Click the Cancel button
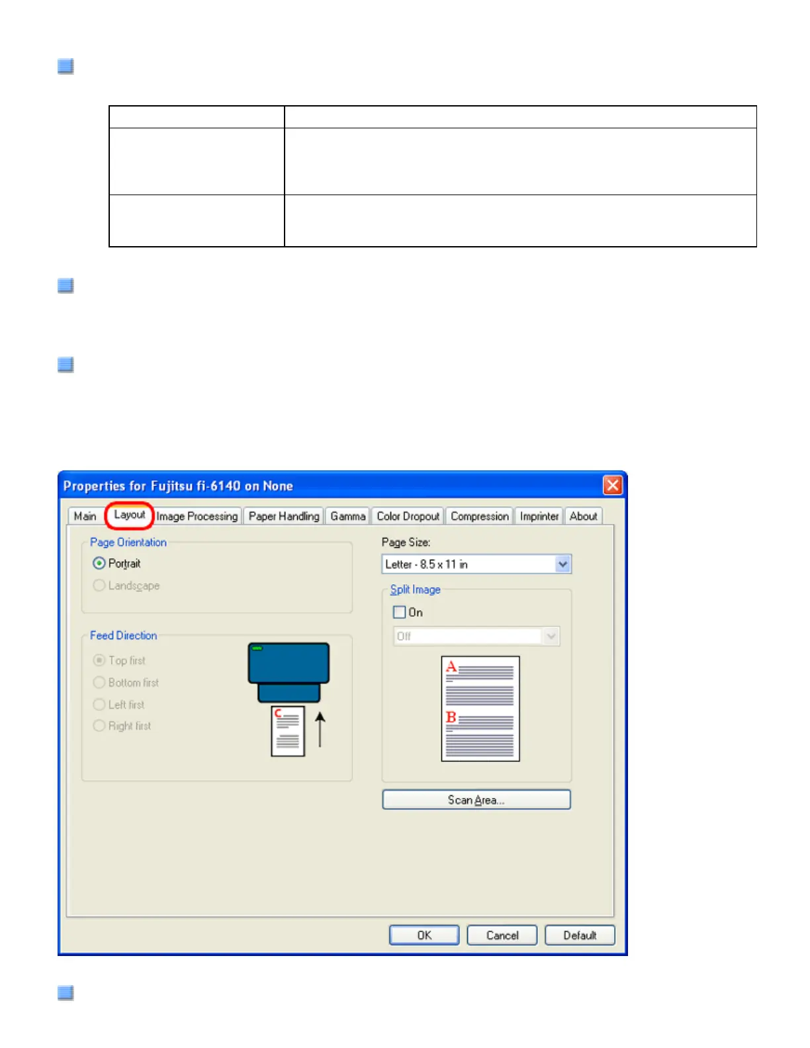This screenshot has height=1048, width=810. (502, 936)
